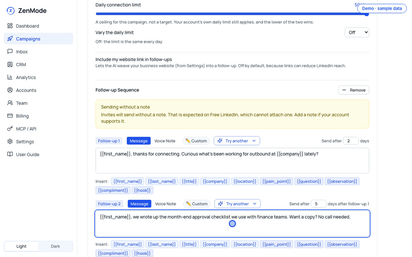The image size is (412, 257).
Task: Open MCP / API key icon
Action: 10,129
